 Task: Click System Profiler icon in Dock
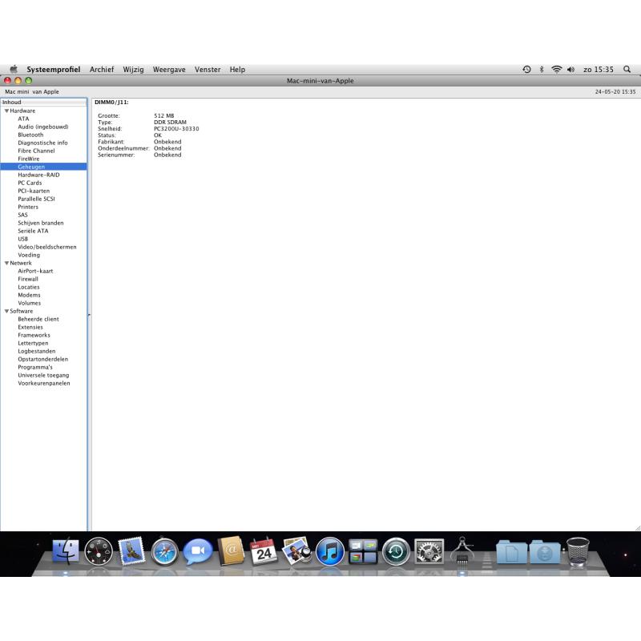coord(462,551)
